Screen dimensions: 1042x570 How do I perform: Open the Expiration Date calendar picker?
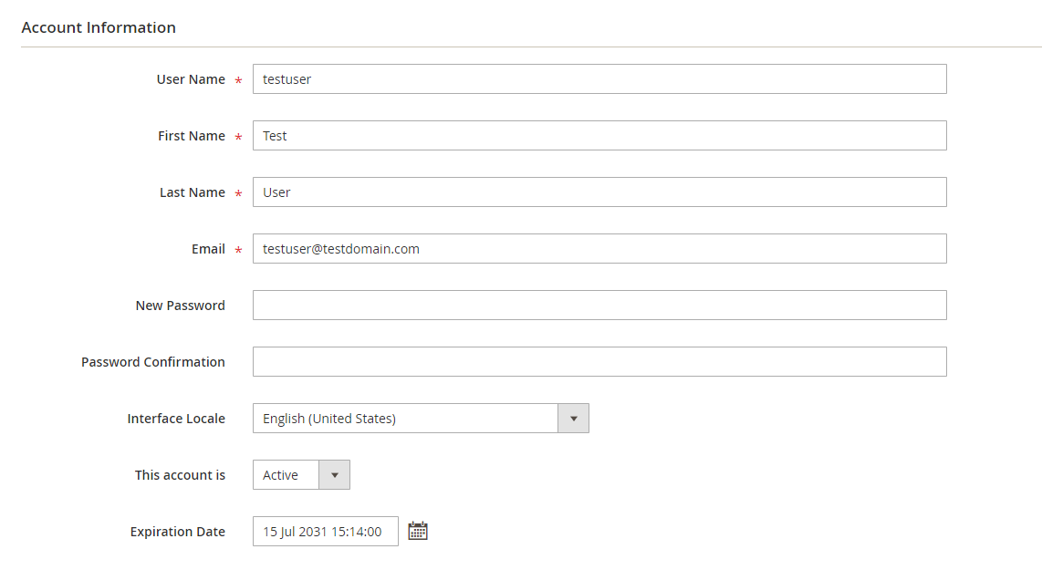(x=417, y=531)
